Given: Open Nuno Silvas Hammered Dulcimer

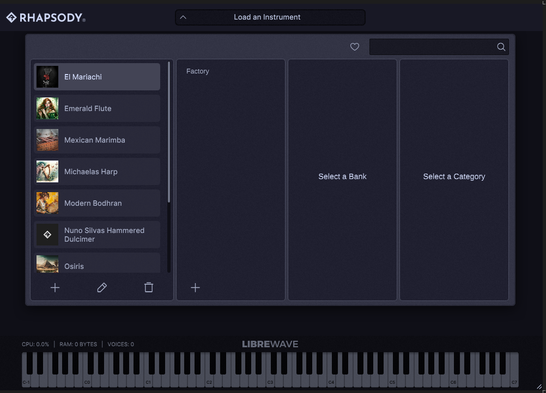Looking at the screenshot, I should [97, 235].
